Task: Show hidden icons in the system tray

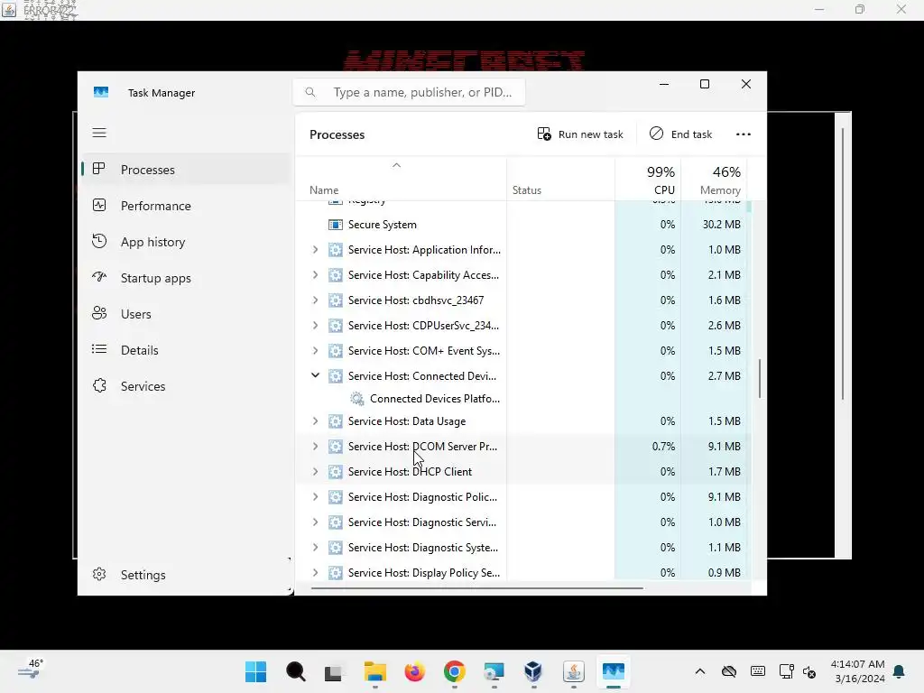Action: [700, 671]
